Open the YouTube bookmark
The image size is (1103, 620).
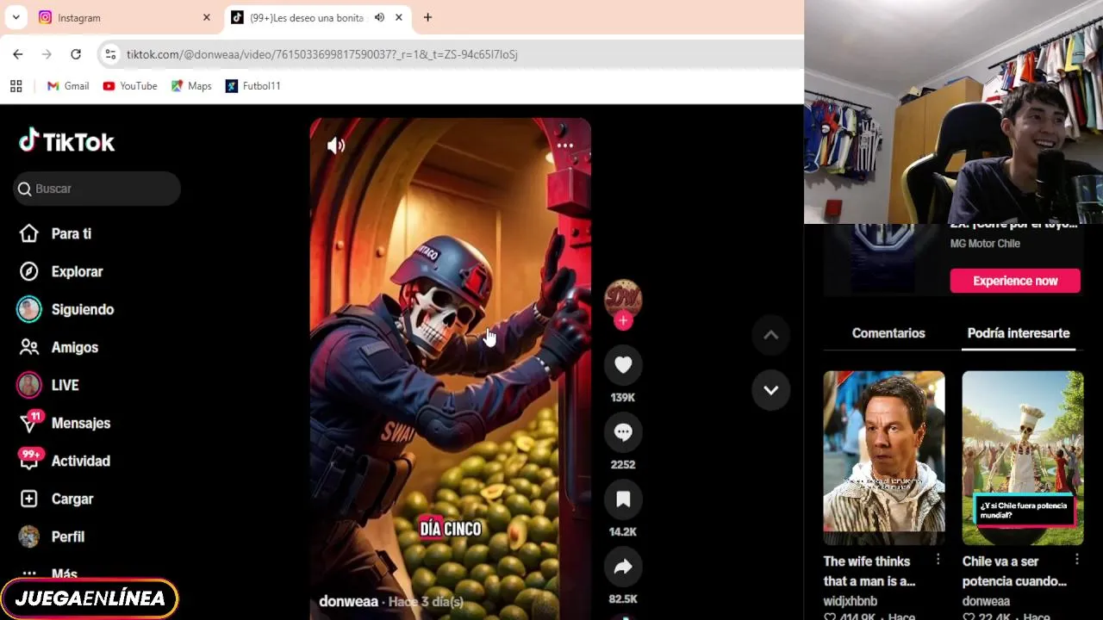130,86
